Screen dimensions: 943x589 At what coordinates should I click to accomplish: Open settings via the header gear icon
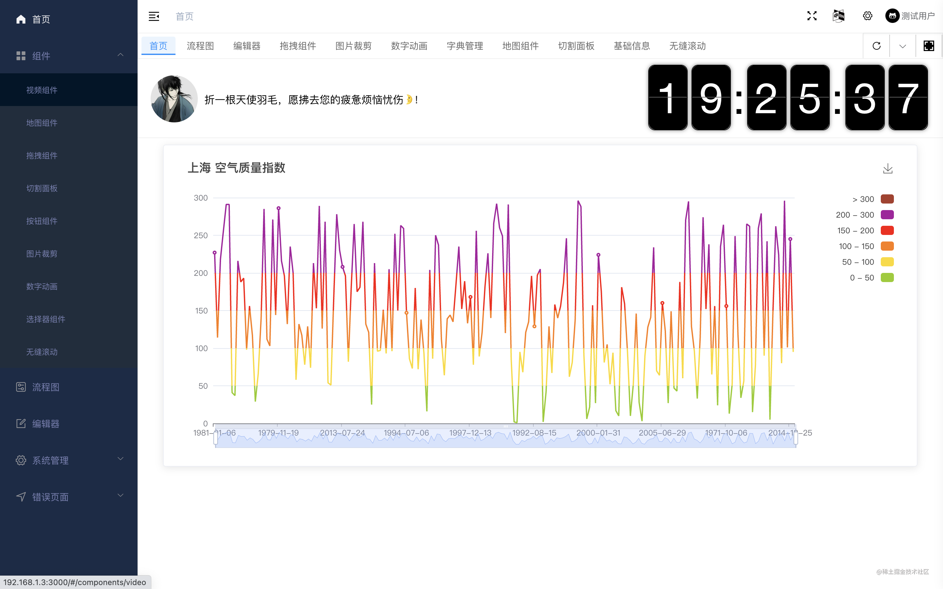click(867, 16)
